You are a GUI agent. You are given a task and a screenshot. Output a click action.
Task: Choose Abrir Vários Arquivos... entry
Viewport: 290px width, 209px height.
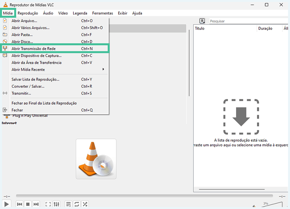coord(55,28)
